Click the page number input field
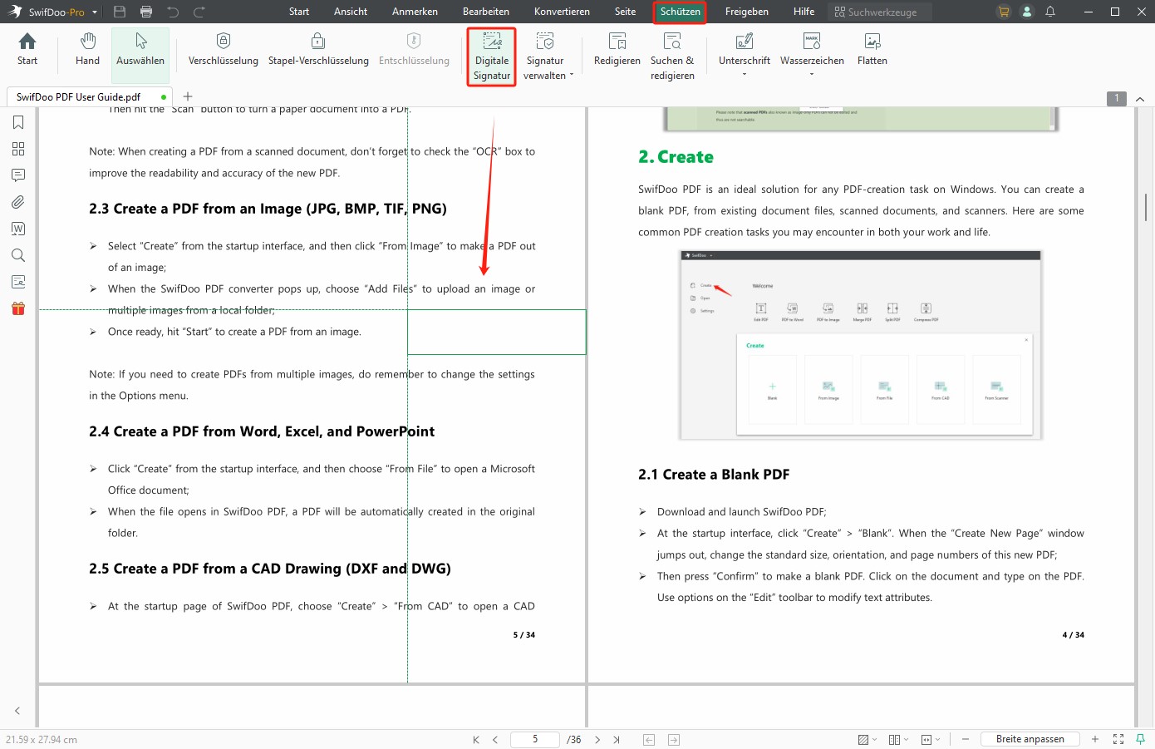 (x=534, y=739)
